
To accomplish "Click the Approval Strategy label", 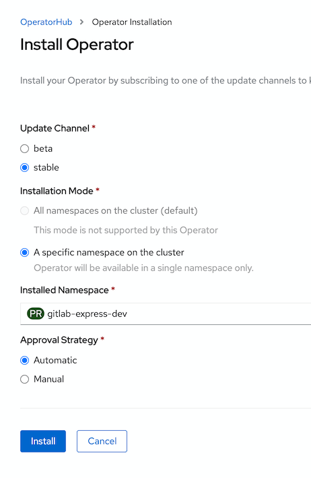I will (59, 340).
